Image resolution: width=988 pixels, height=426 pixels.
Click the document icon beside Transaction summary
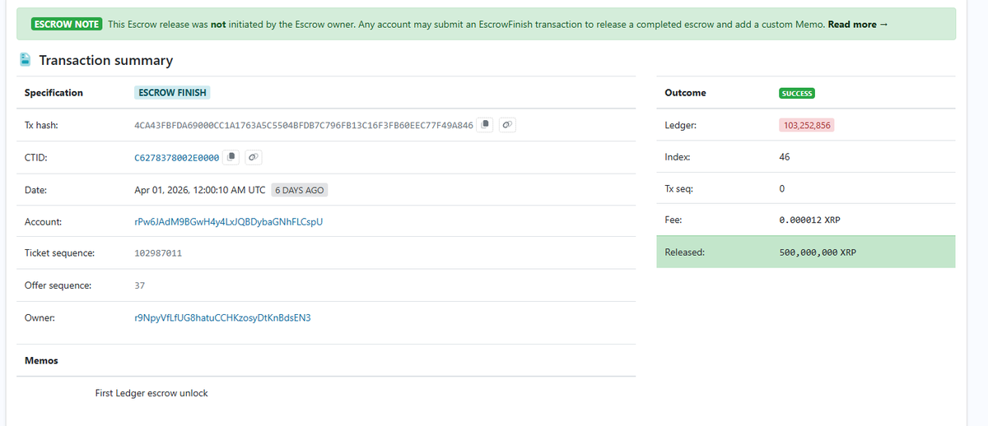click(26, 60)
